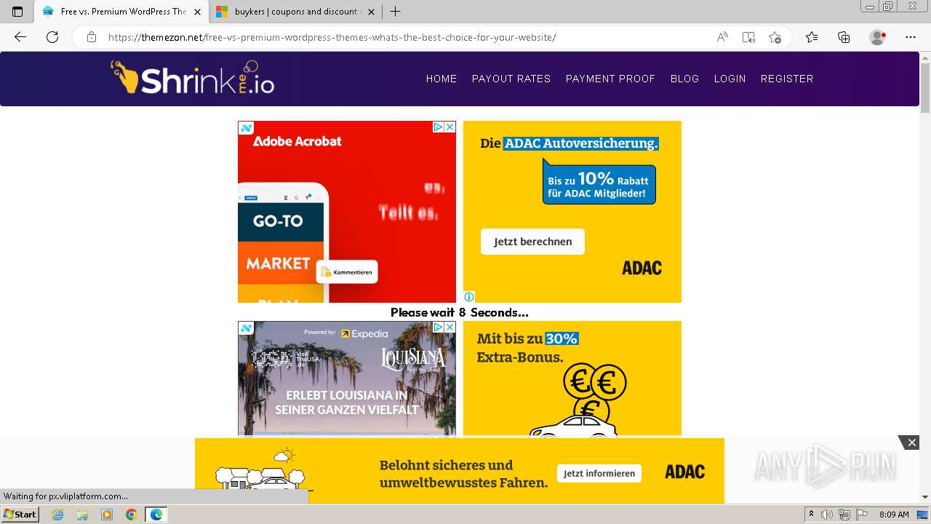The width and height of the screenshot is (931, 524).
Task: Open File Explorer from the taskbar
Action: tap(82, 515)
